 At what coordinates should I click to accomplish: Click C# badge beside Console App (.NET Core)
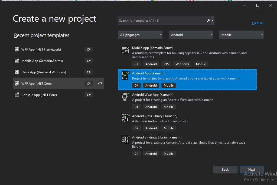click(89, 95)
